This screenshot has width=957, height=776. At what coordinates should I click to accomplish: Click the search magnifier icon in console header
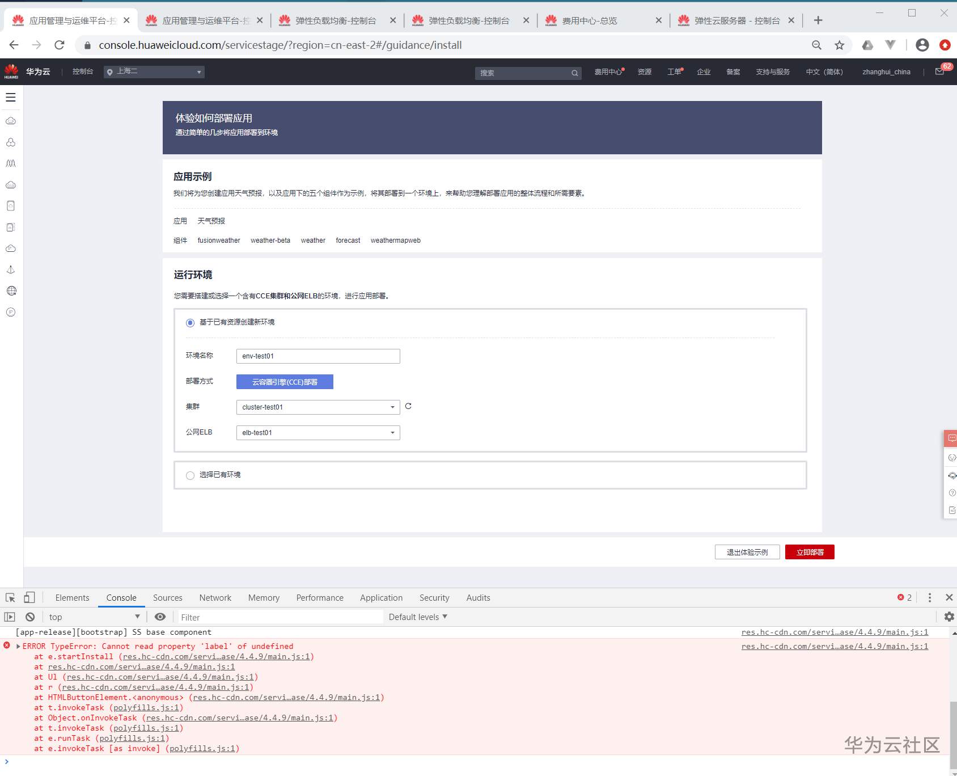[x=574, y=73]
